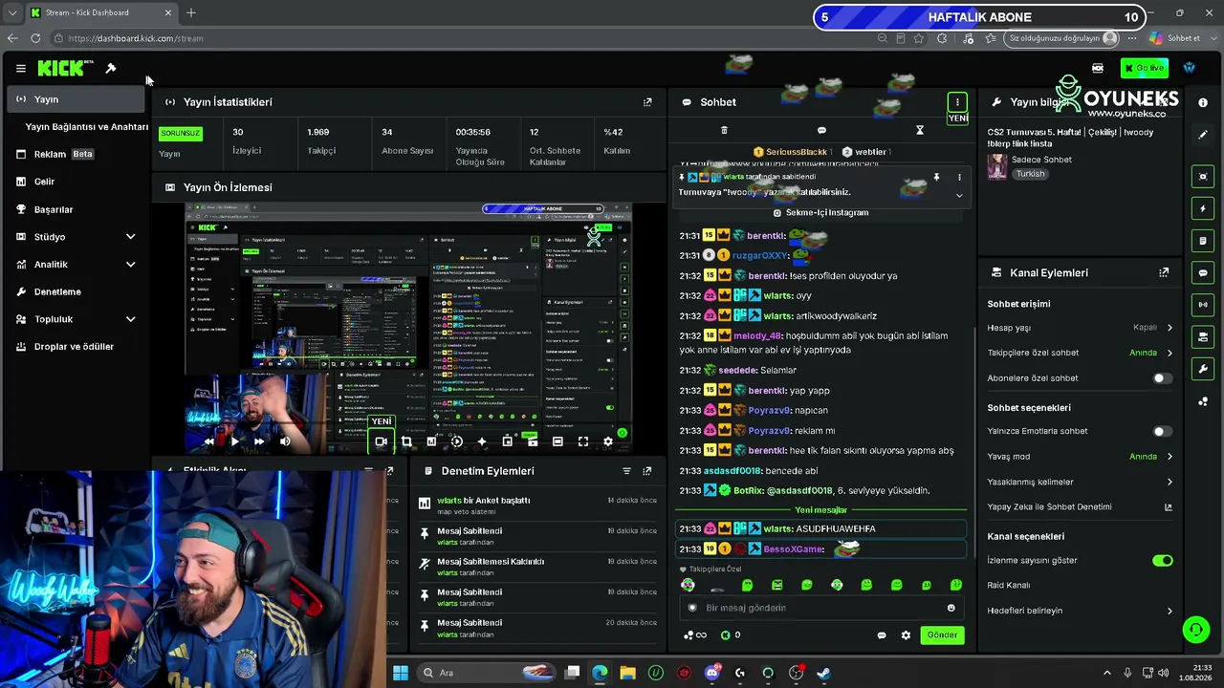Viewport: 1224px width, 688px height.
Task: Open the Windows Start menu
Action: (400, 673)
